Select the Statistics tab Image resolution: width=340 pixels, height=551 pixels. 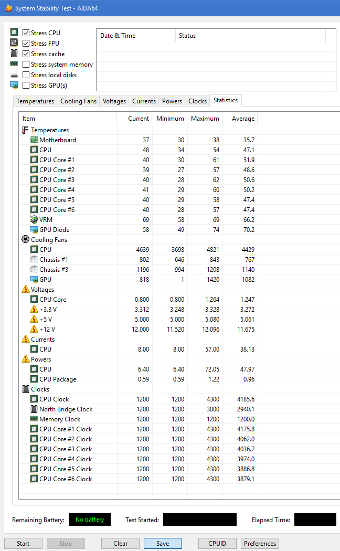pyautogui.click(x=226, y=100)
